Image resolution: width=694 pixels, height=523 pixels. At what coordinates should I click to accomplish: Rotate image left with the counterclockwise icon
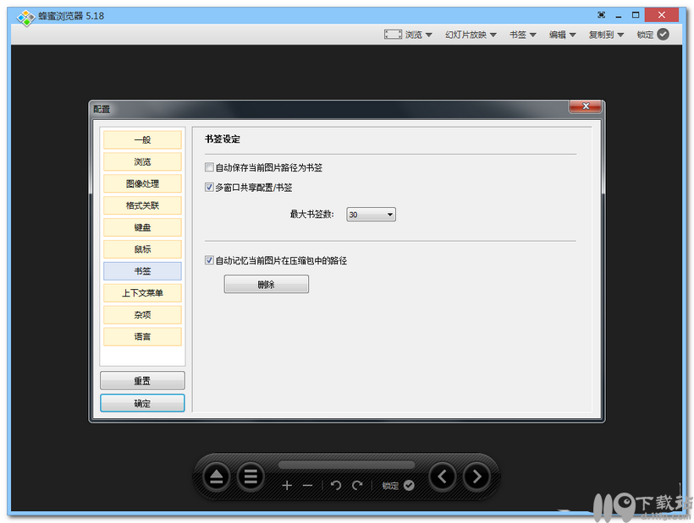[x=337, y=485]
